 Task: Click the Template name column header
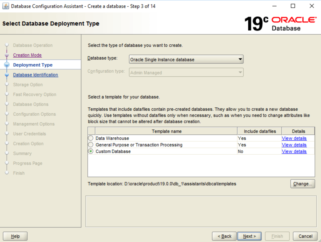pyautogui.click(x=167, y=131)
